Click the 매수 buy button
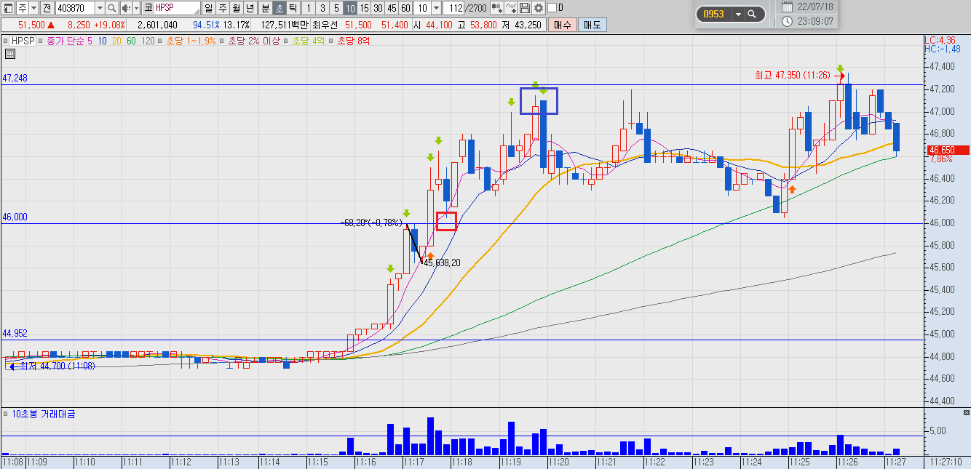This screenshot has width=971, height=469. click(x=563, y=25)
